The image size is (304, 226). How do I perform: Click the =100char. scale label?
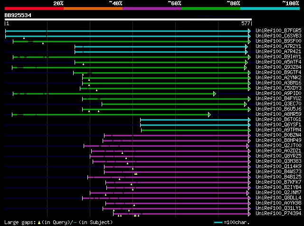click(x=237, y=222)
